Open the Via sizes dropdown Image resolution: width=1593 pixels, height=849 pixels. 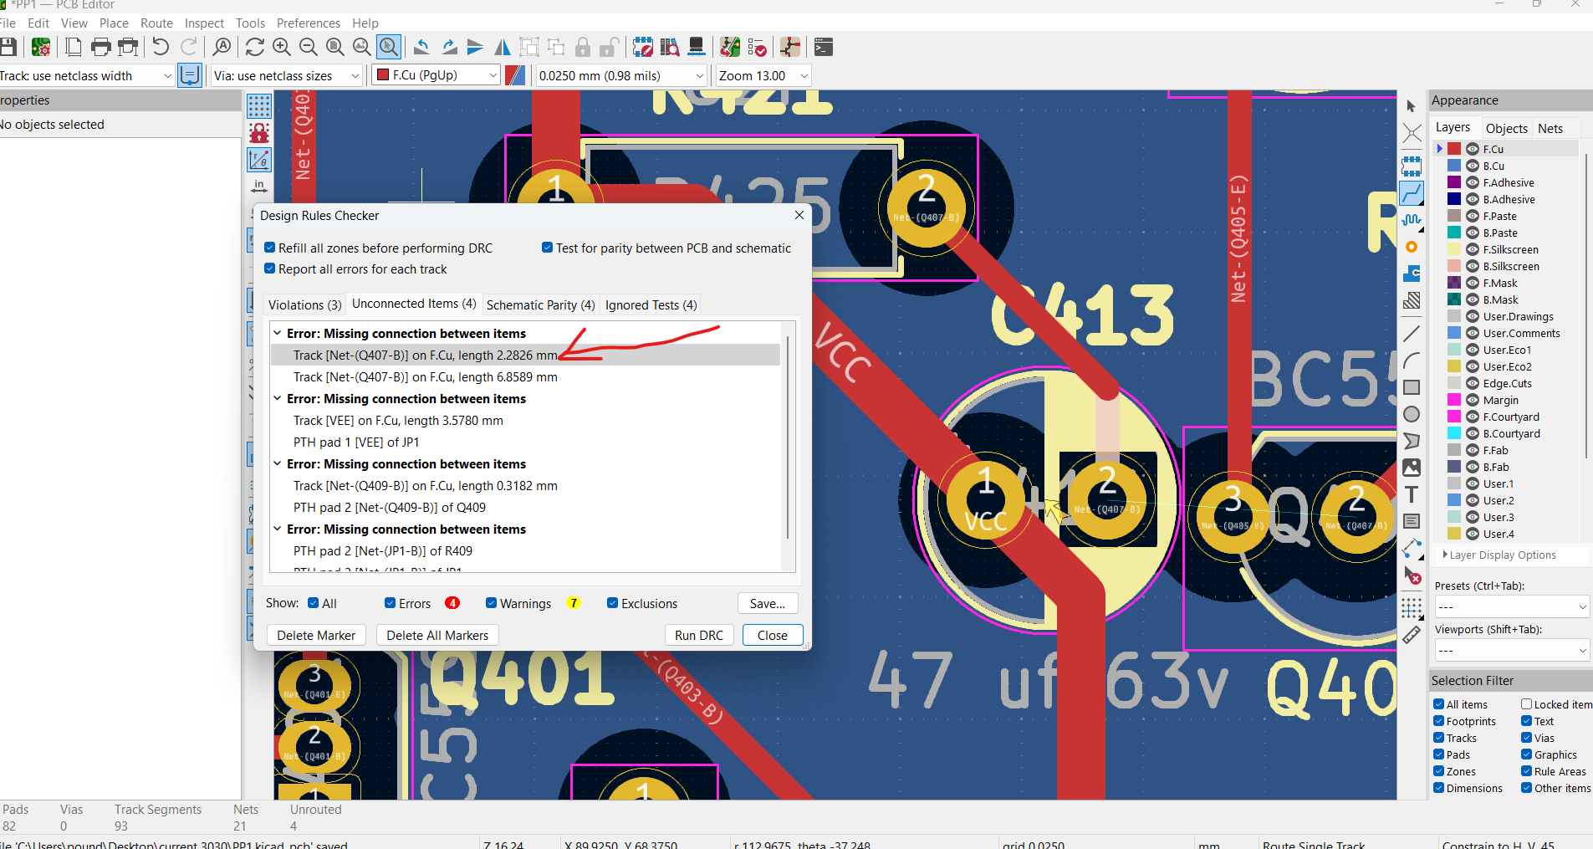click(x=286, y=75)
